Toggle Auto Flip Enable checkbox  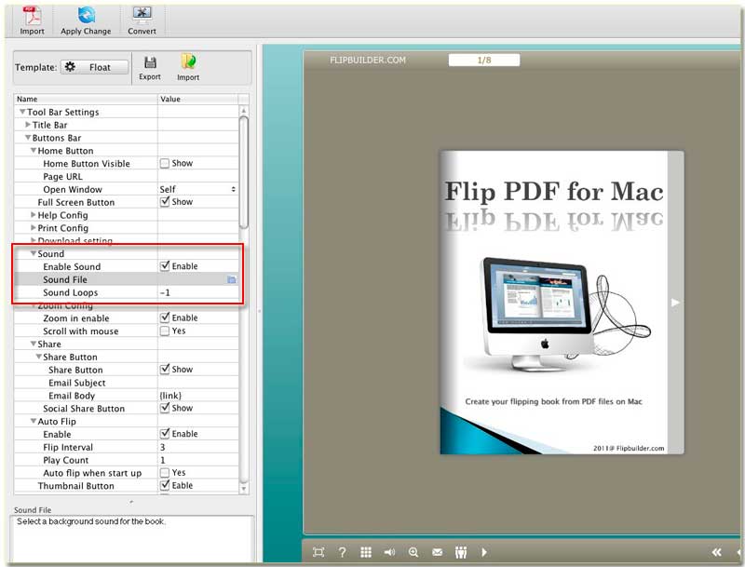[165, 433]
